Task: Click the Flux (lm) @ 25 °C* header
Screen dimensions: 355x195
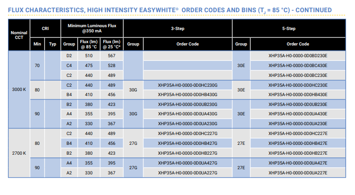Action: tap(111, 44)
